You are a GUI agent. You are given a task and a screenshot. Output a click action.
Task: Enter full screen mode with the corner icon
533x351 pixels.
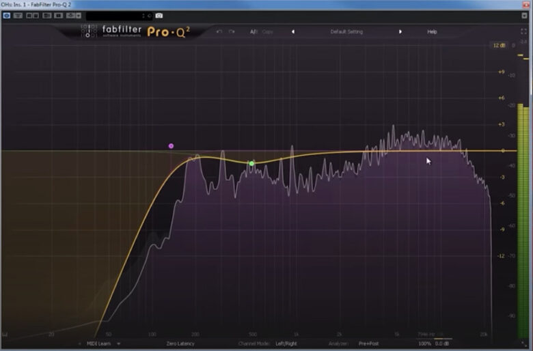tap(523, 31)
